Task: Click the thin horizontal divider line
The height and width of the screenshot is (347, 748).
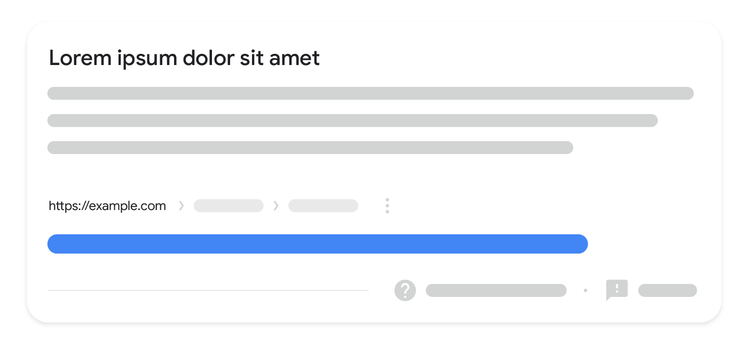Action: tap(208, 290)
